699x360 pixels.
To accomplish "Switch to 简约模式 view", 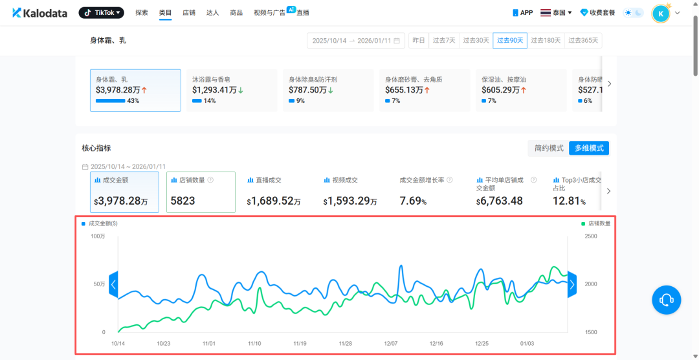I will coord(549,148).
